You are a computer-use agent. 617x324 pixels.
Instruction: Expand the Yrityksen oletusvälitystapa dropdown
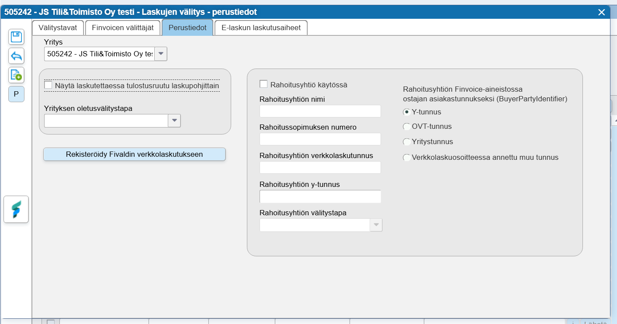[x=174, y=121]
